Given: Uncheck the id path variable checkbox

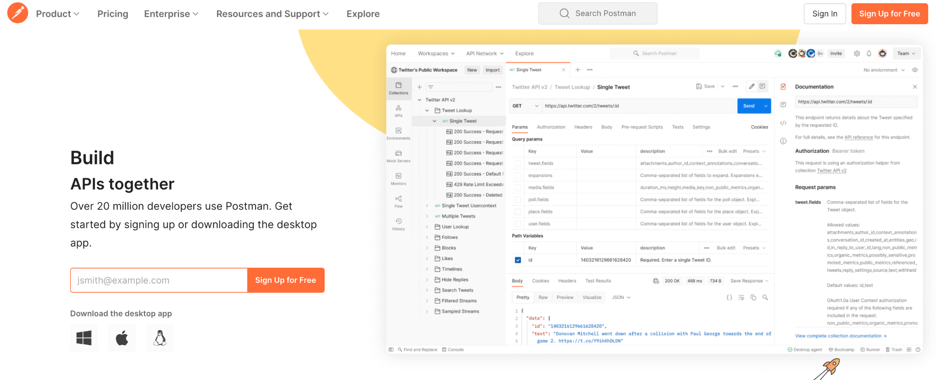Looking at the screenshot, I should (518, 260).
